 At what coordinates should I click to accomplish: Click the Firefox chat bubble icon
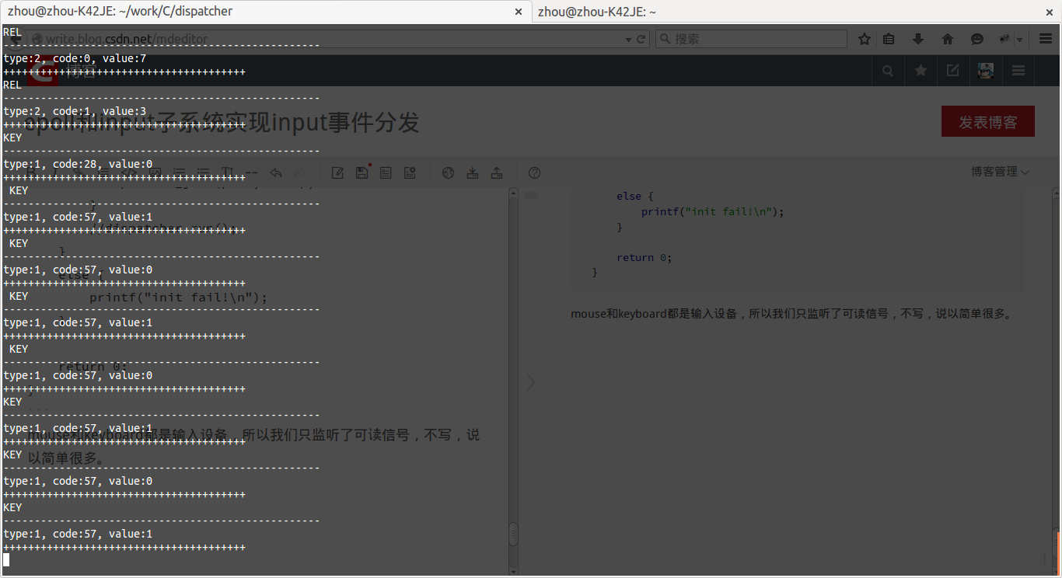tap(977, 39)
